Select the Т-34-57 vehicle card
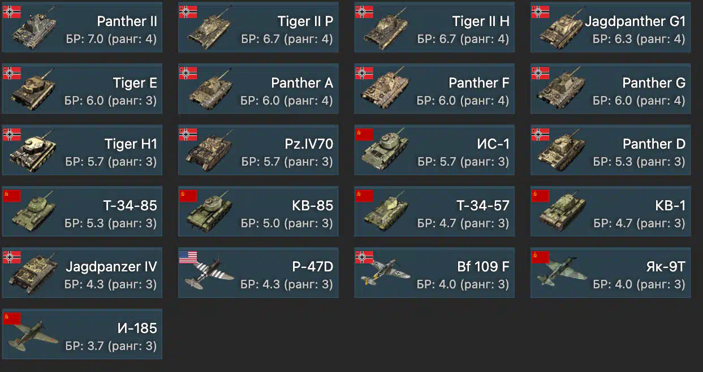This screenshot has height=372, width=703. point(434,211)
